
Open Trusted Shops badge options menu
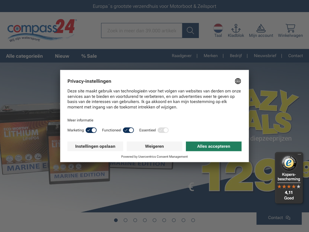[x=299, y=154]
